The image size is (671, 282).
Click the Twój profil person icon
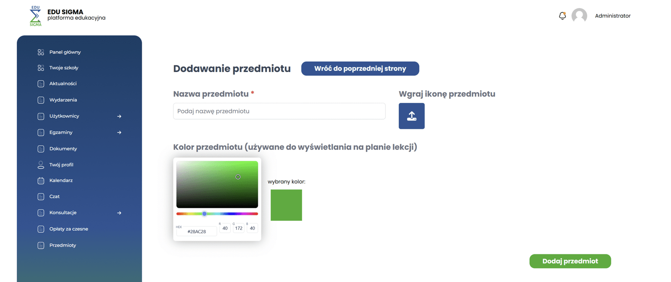click(x=41, y=165)
